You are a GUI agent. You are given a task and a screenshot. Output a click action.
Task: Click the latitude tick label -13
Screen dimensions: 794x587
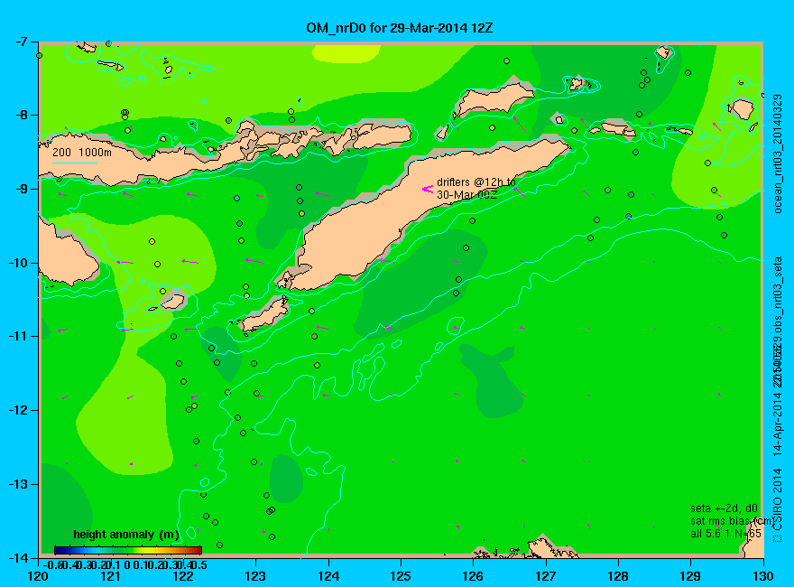click(20, 484)
